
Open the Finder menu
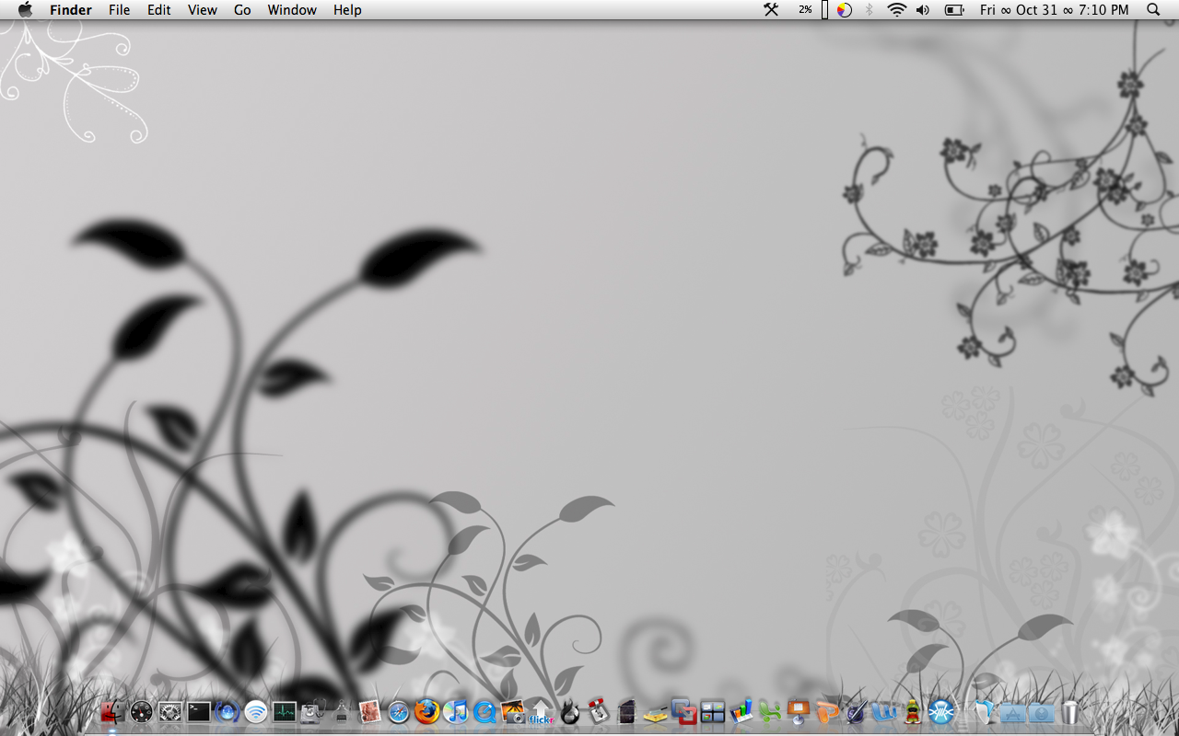click(x=71, y=10)
